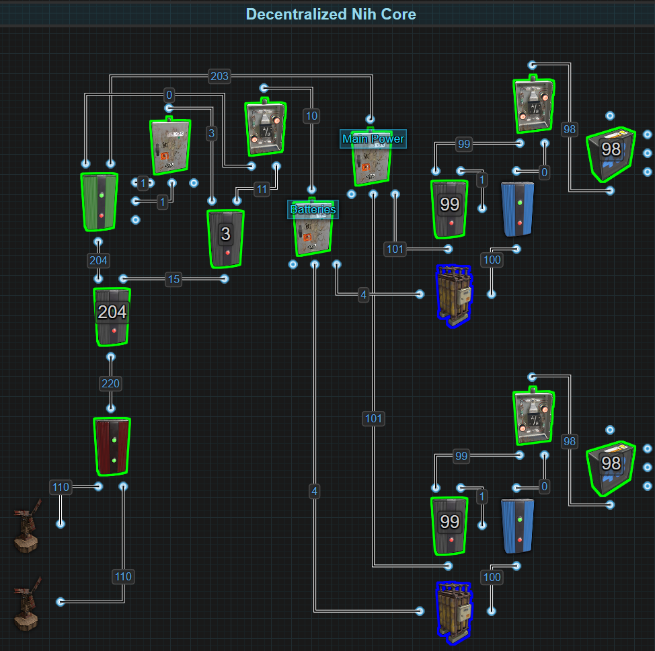Click the Main Power label text

click(373, 139)
